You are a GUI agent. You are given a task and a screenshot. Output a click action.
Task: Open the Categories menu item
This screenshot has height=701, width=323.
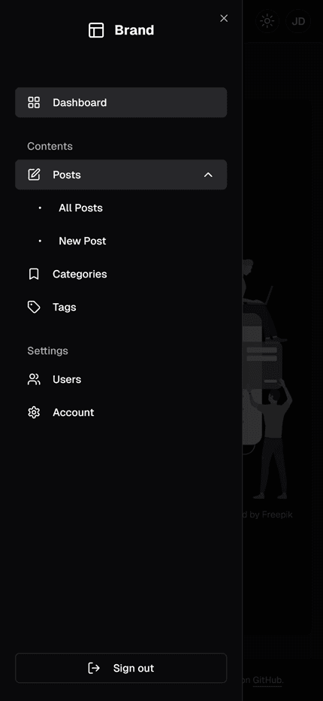click(x=121, y=274)
